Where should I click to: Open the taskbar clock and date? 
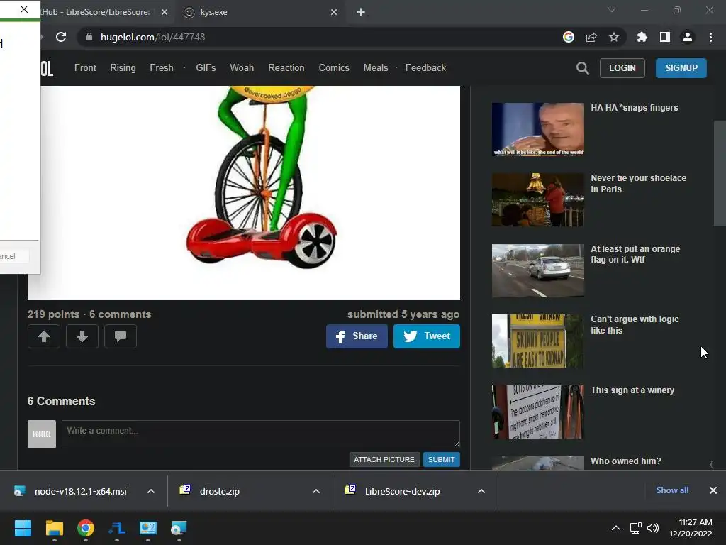pyautogui.click(x=691, y=528)
